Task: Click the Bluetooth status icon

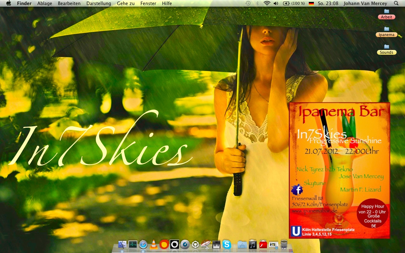Action: pyautogui.click(x=257, y=3)
